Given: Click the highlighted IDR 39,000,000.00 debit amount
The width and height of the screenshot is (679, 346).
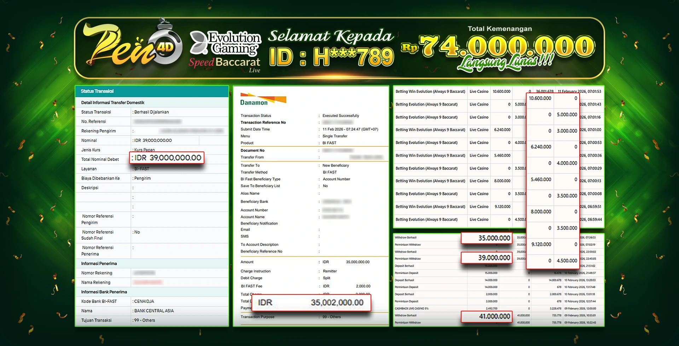Looking at the screenshot, I should click(x=167, y=158).
